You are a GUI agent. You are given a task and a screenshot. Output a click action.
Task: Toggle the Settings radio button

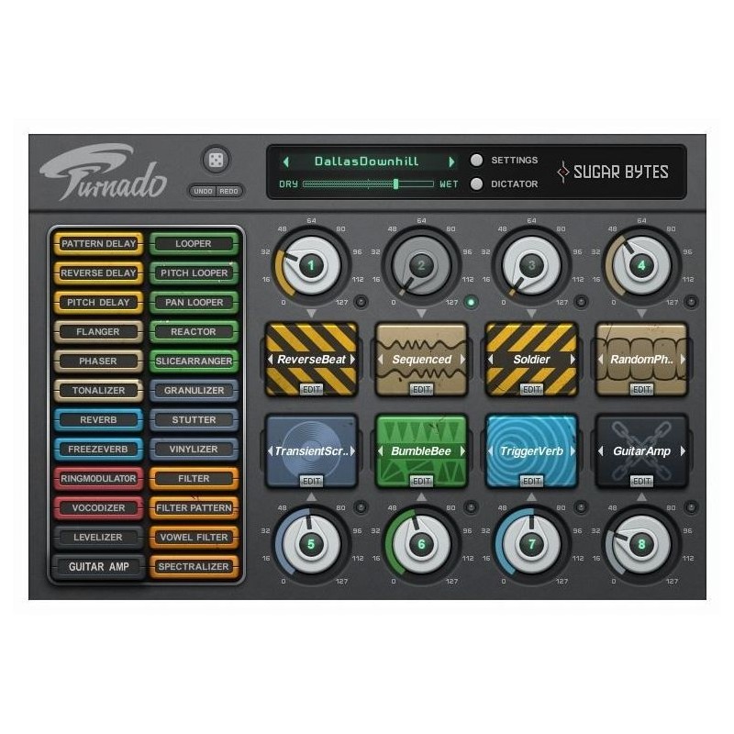coord(476,160)
